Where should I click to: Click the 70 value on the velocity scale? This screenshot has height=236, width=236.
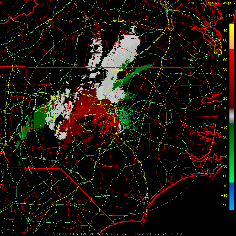pos(225,50)
